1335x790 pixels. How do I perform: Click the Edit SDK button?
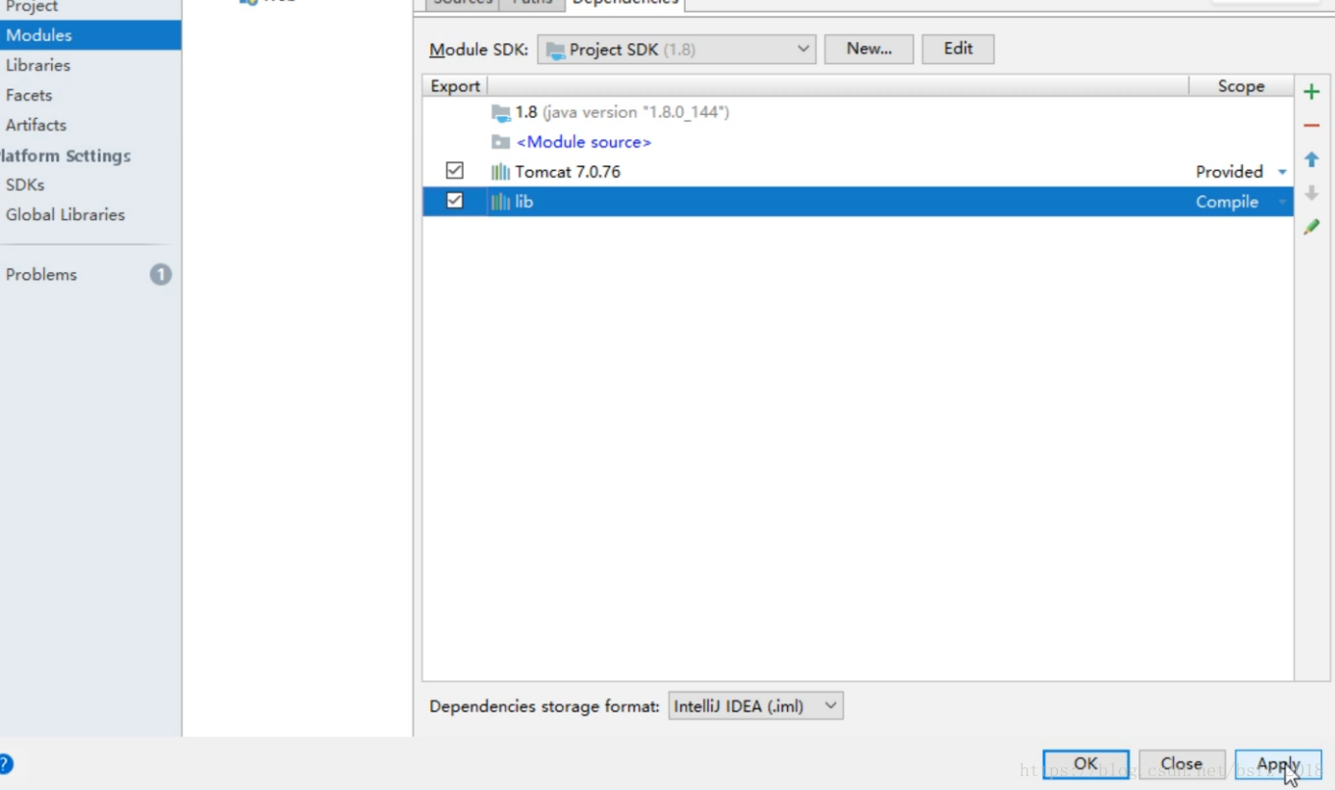pos(958,49)
